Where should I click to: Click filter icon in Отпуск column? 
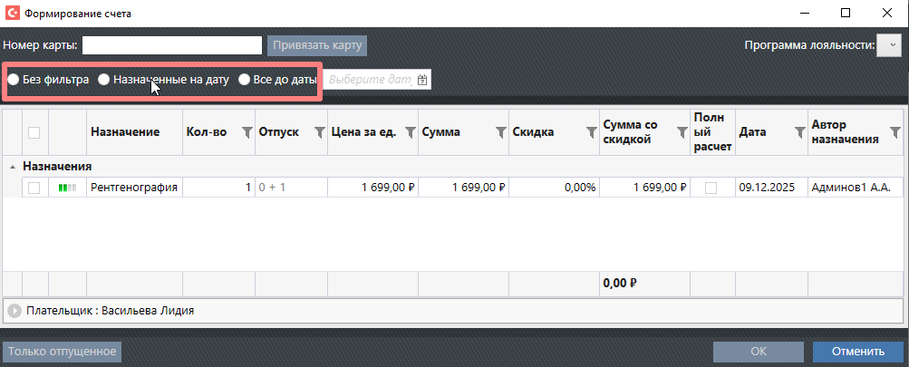click(x=319, y=132)
